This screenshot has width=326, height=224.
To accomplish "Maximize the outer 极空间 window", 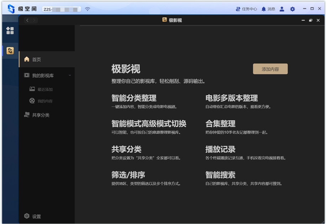I will click(312, 9).
